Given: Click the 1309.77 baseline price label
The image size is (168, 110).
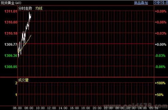Looking at the screenshot, I should [x=11, y=44].
